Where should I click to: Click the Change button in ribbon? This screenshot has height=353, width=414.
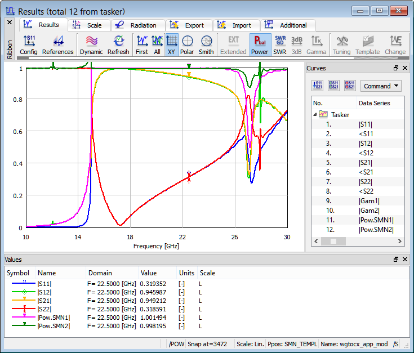[x=395, y=45]
